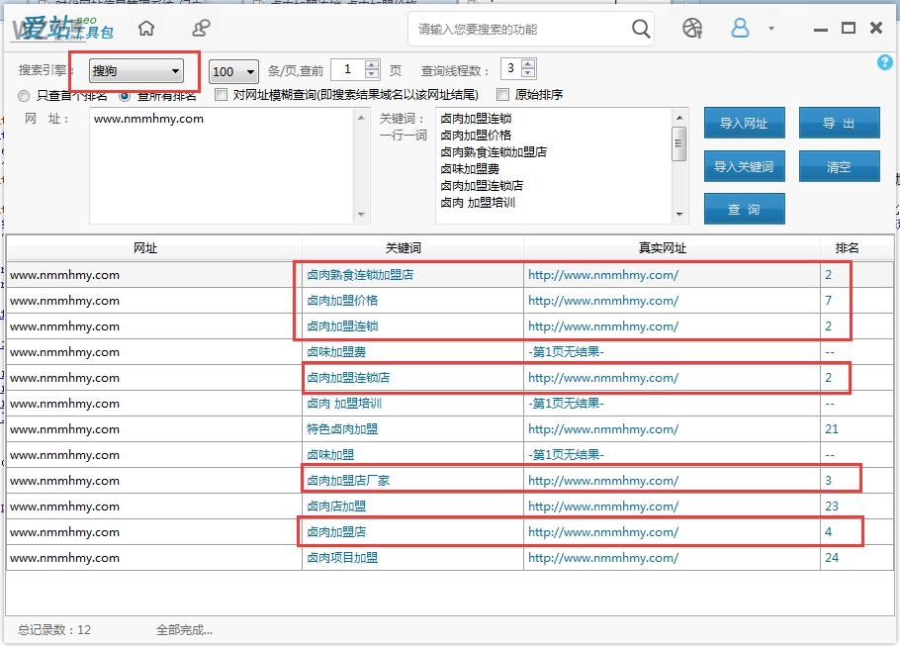This screenshot has width=900, height=647.
Task: Expand the 100 results-per-page dropdown
Action: click(233, 71)
